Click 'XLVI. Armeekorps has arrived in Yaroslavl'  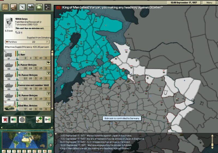pos(108,142)
